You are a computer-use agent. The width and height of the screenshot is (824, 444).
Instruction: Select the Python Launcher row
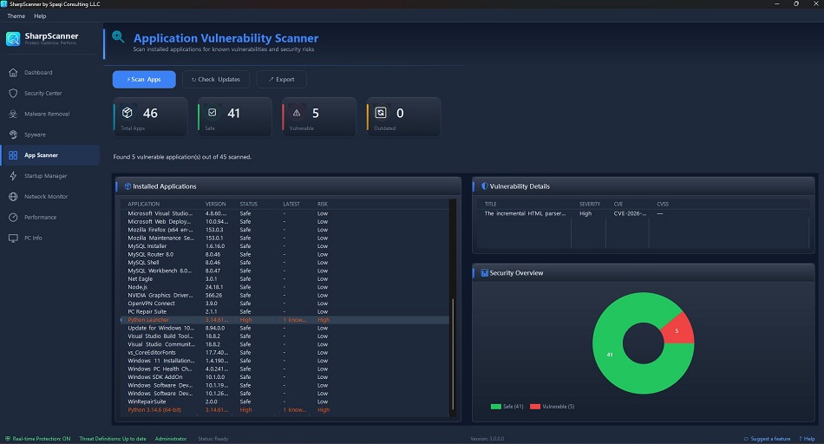tap(284, 319)
